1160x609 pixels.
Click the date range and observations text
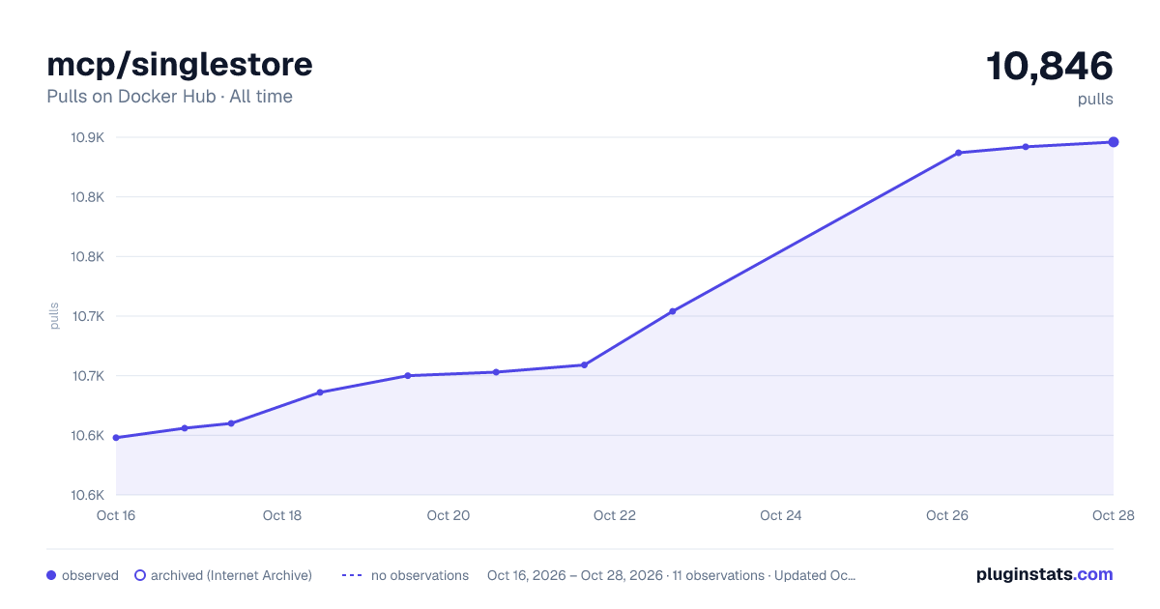point(671,575)
